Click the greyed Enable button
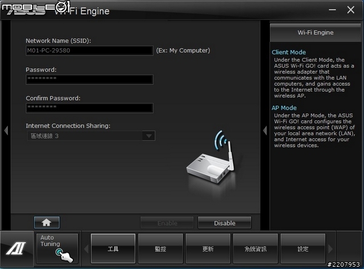Image resolution: width=364 pixels, height=269 pixels. pyautogui.click(x=167, y=223)
